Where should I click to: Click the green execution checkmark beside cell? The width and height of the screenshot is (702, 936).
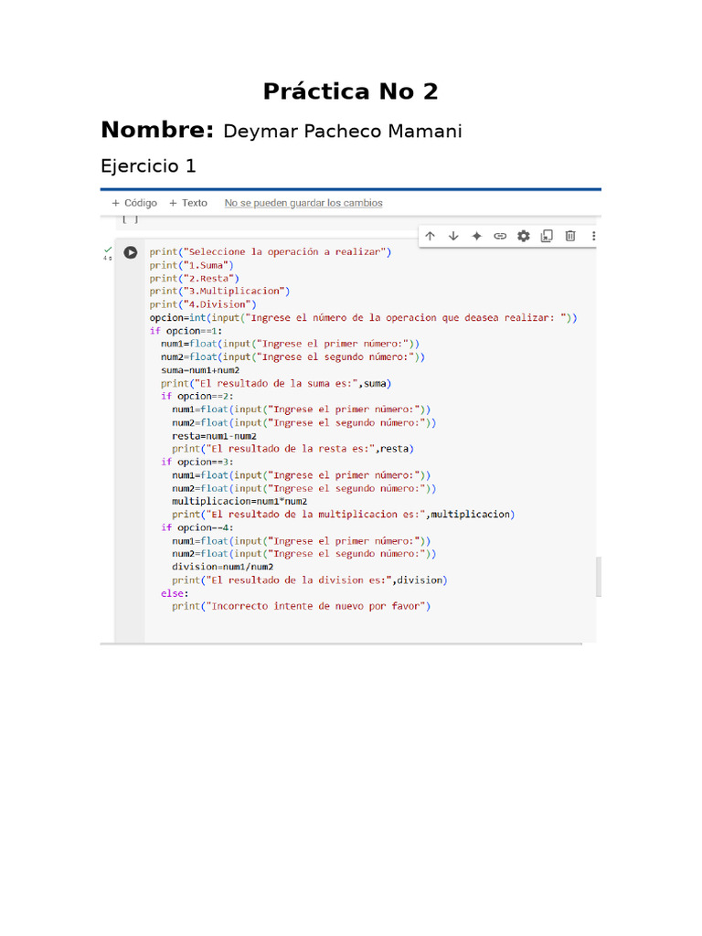tap(108, 250)
